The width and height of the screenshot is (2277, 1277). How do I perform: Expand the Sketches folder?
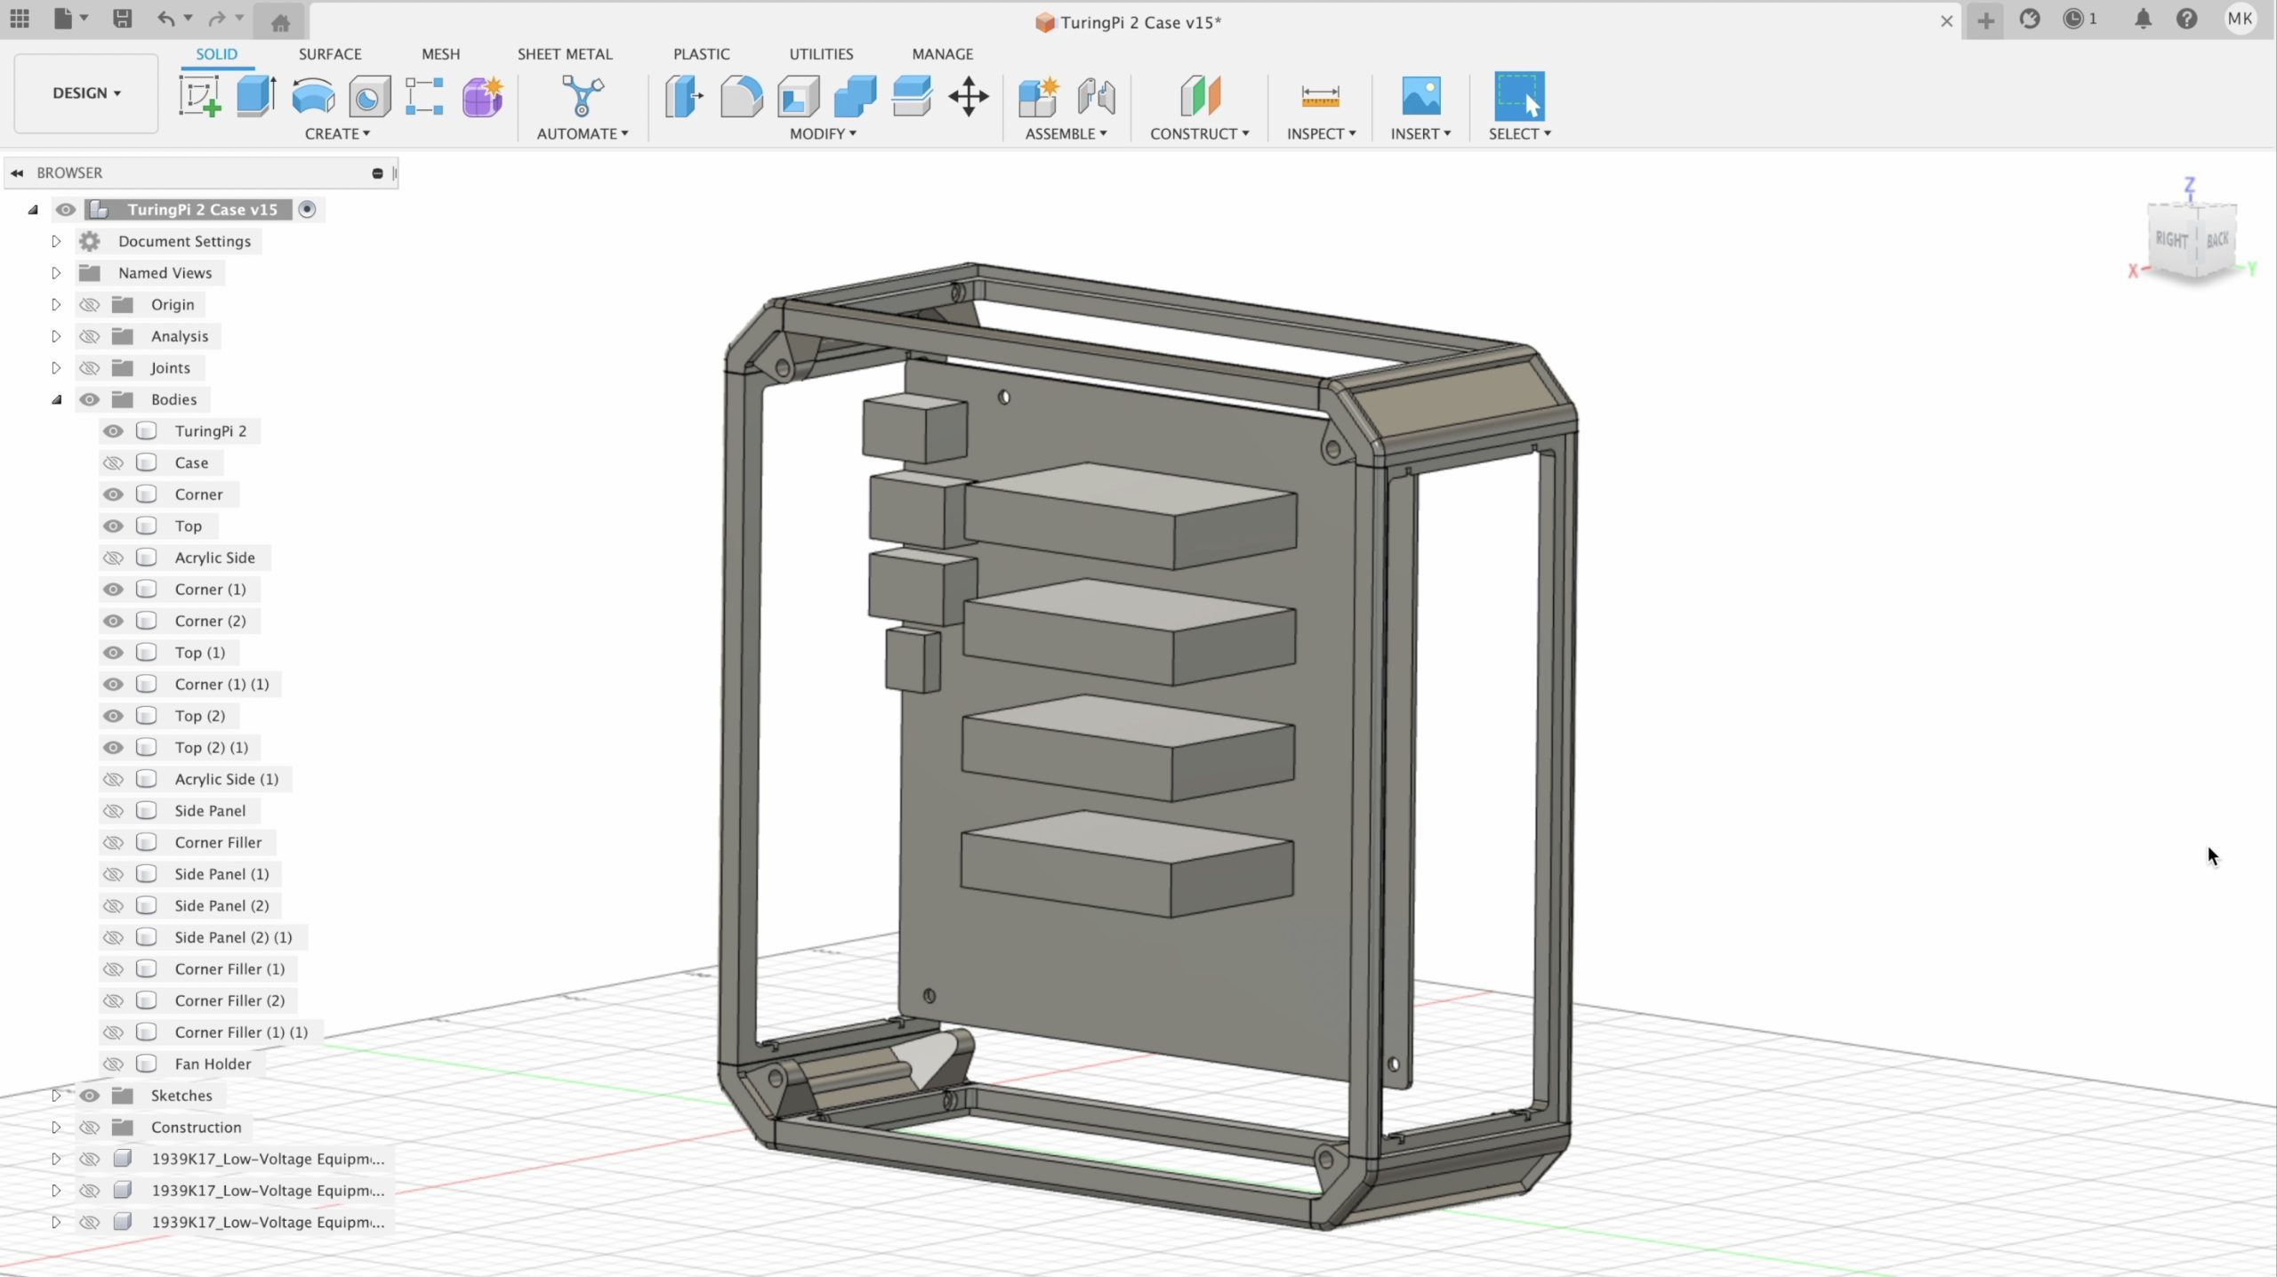pyautogui.click(x=56, y=1096)
